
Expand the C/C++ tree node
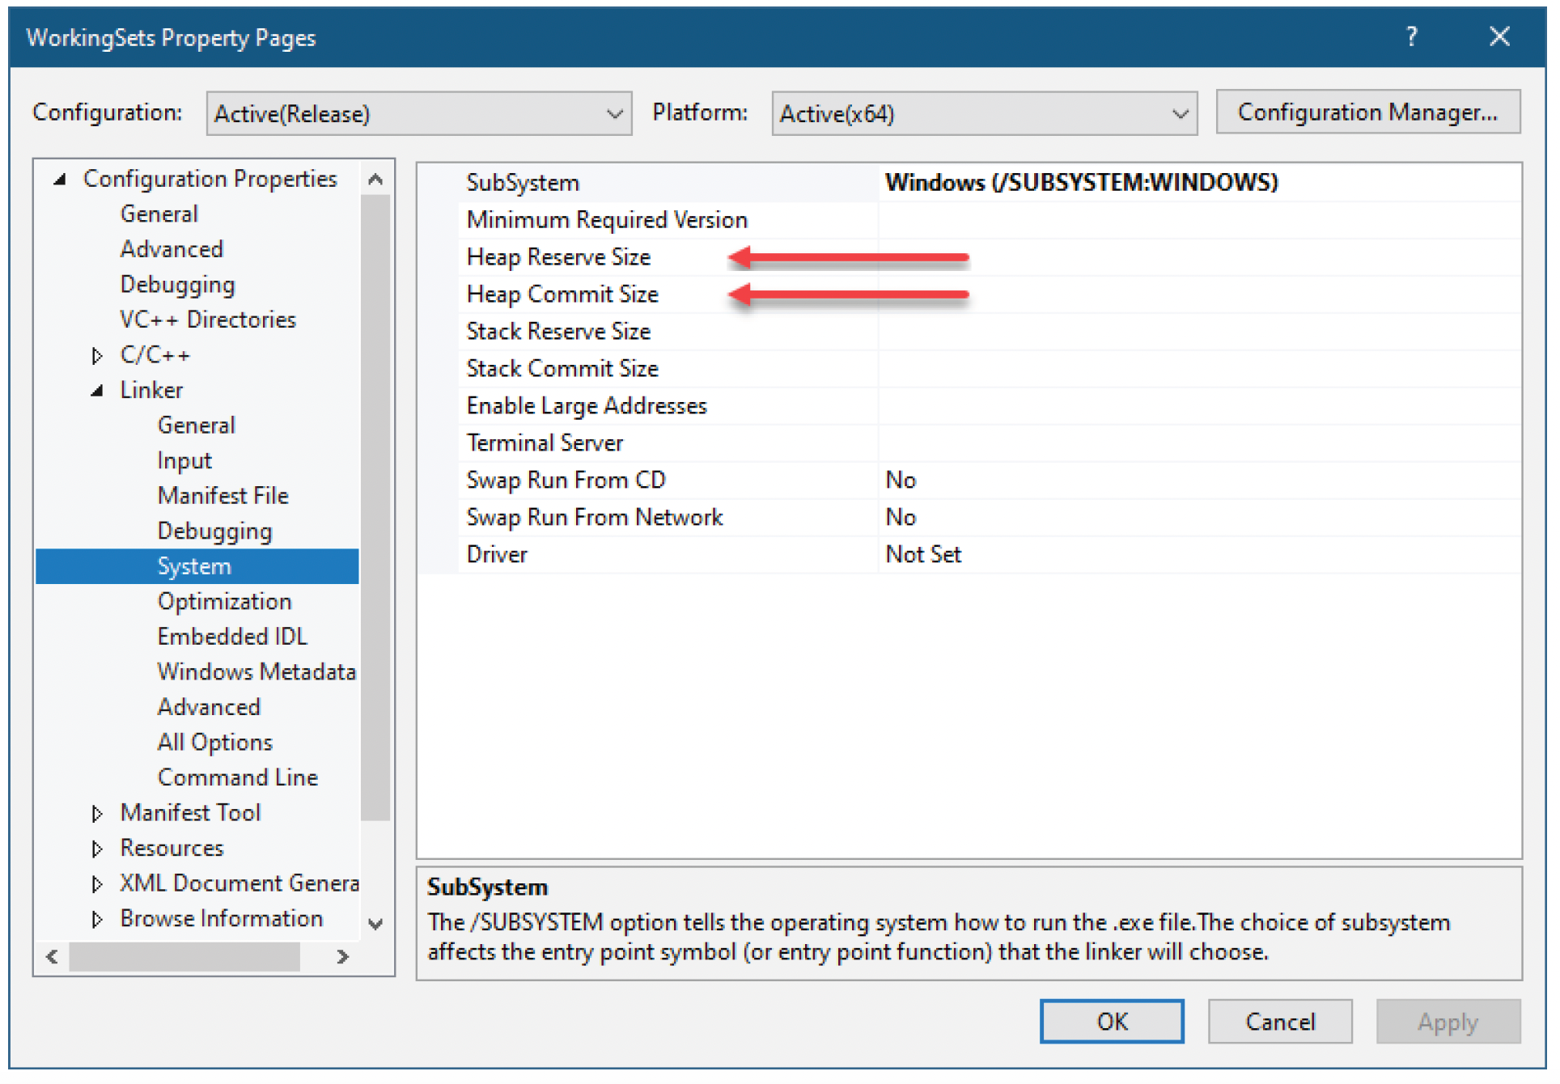click(97, 356)
